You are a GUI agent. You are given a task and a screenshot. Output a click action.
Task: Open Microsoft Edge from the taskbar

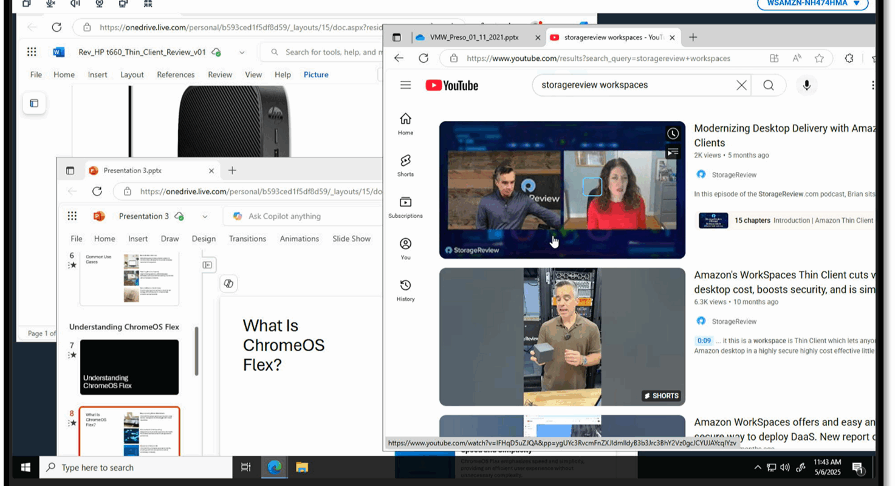pos(275,467)
